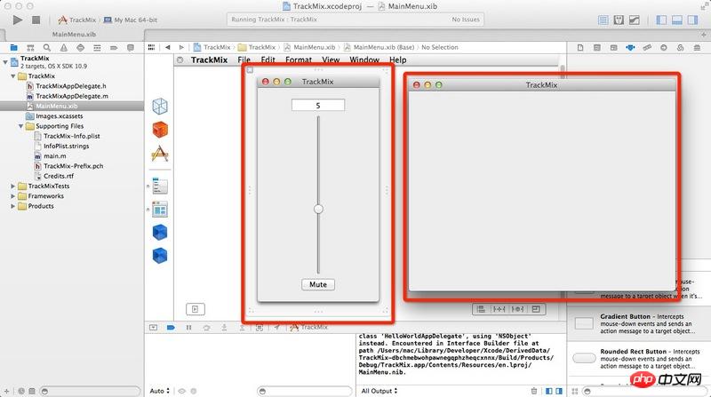Click the text field showing 5
711x397 pixels.
coord(318,105)
